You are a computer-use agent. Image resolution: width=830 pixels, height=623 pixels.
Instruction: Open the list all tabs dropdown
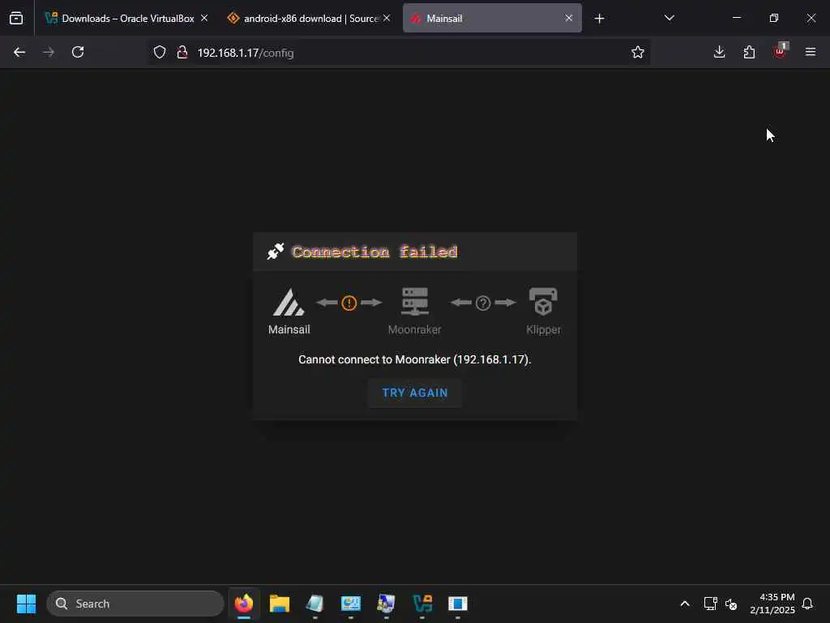point(669,18)
